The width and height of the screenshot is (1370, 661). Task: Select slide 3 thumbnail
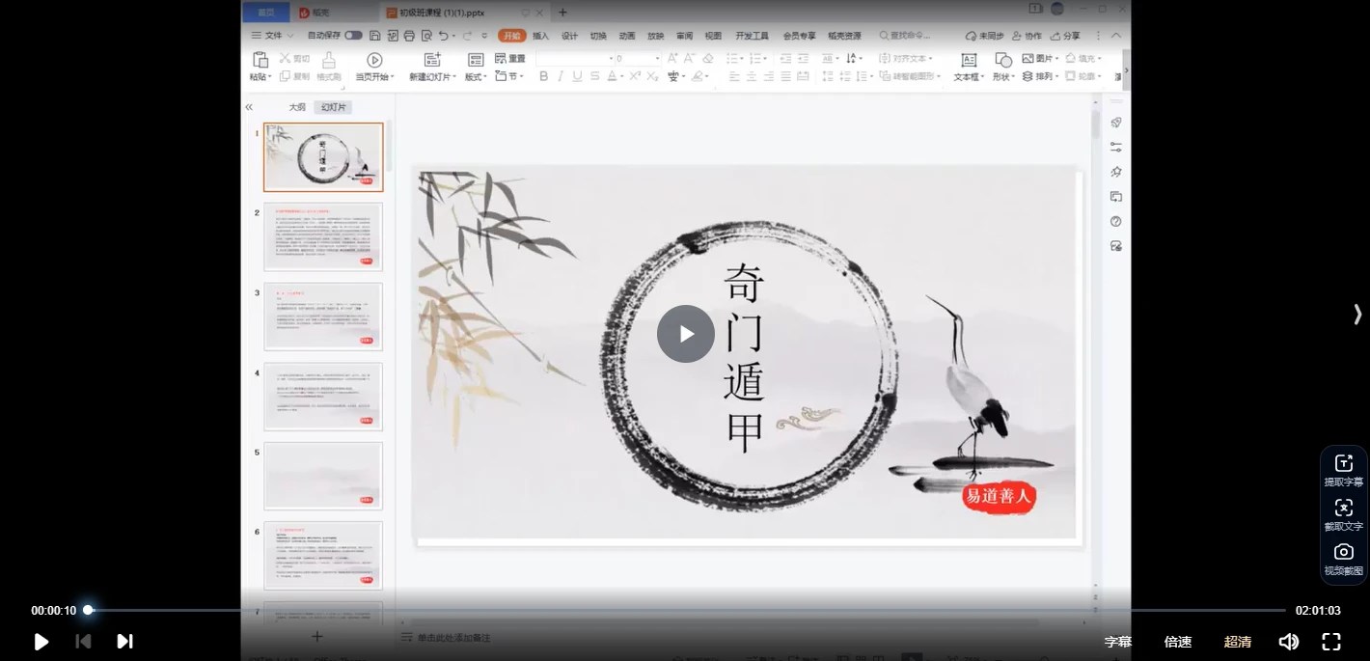[x=323, y=317]
